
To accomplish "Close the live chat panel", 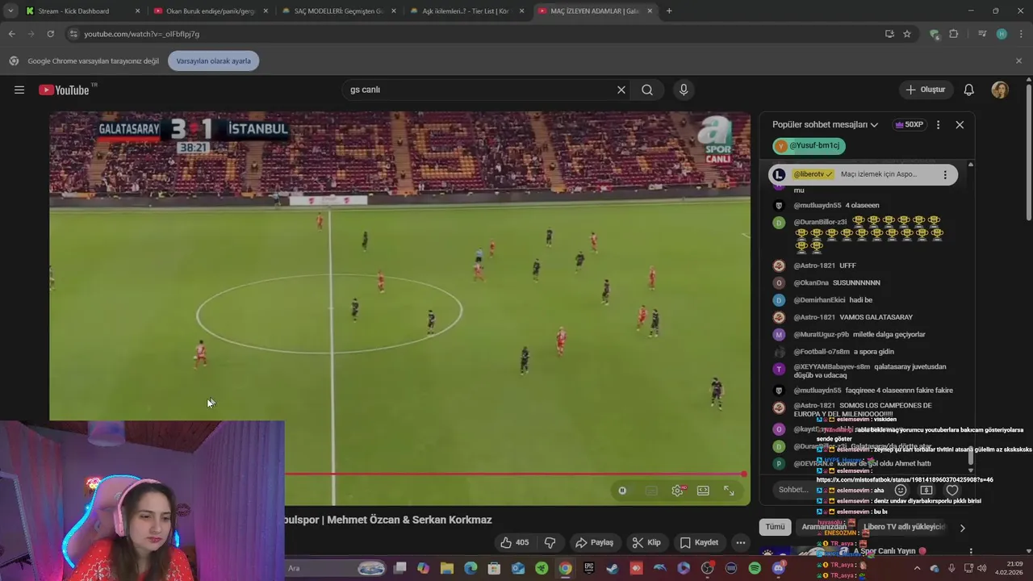I will (960, 124).
